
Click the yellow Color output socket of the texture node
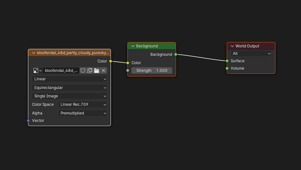pyautogui.click(x=111, y=61)
